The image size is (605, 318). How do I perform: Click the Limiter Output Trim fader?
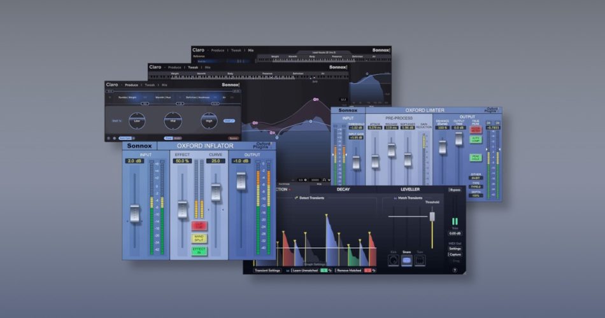click(459, 139)
